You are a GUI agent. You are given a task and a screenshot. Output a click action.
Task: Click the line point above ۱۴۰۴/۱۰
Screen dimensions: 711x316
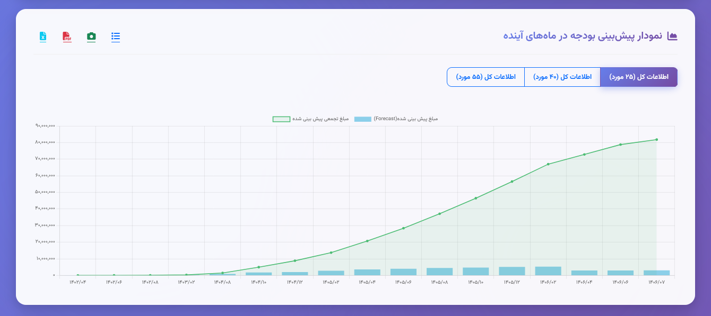coord(259,267)
